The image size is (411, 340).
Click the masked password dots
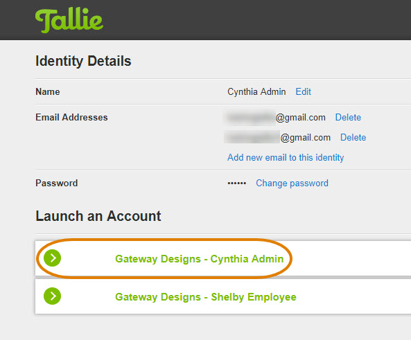pyautogui.click(x=237, y=183)
